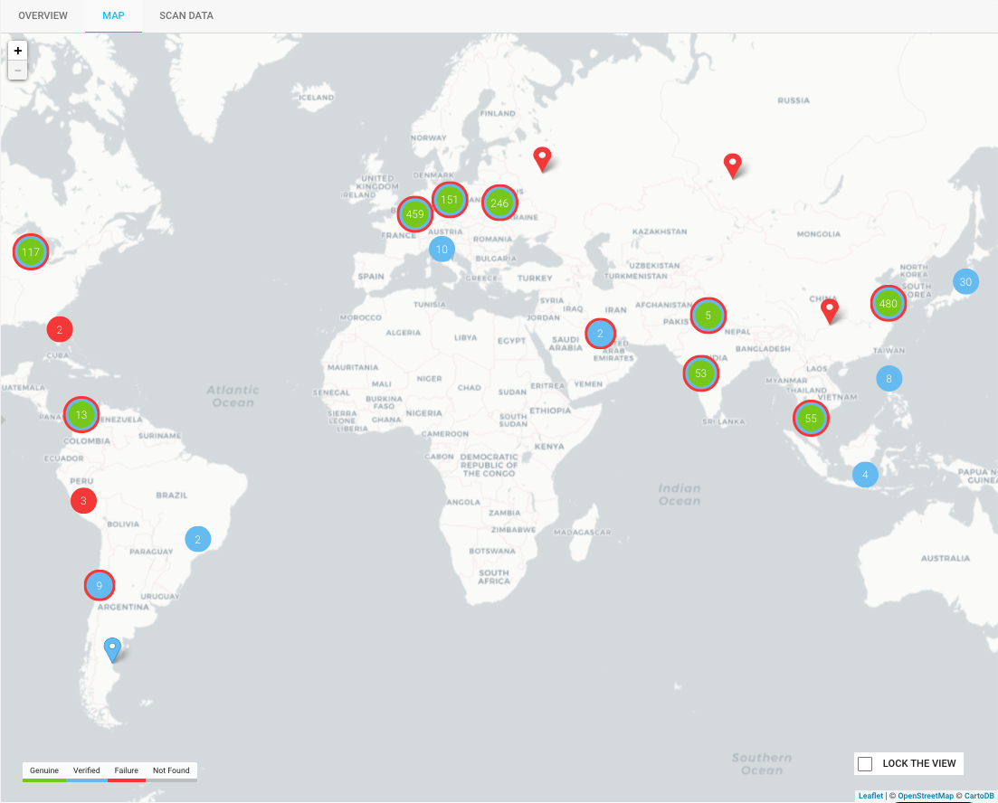Click the red pin marker in Siberia
The image size is (998, 803).
coord(733,165)
